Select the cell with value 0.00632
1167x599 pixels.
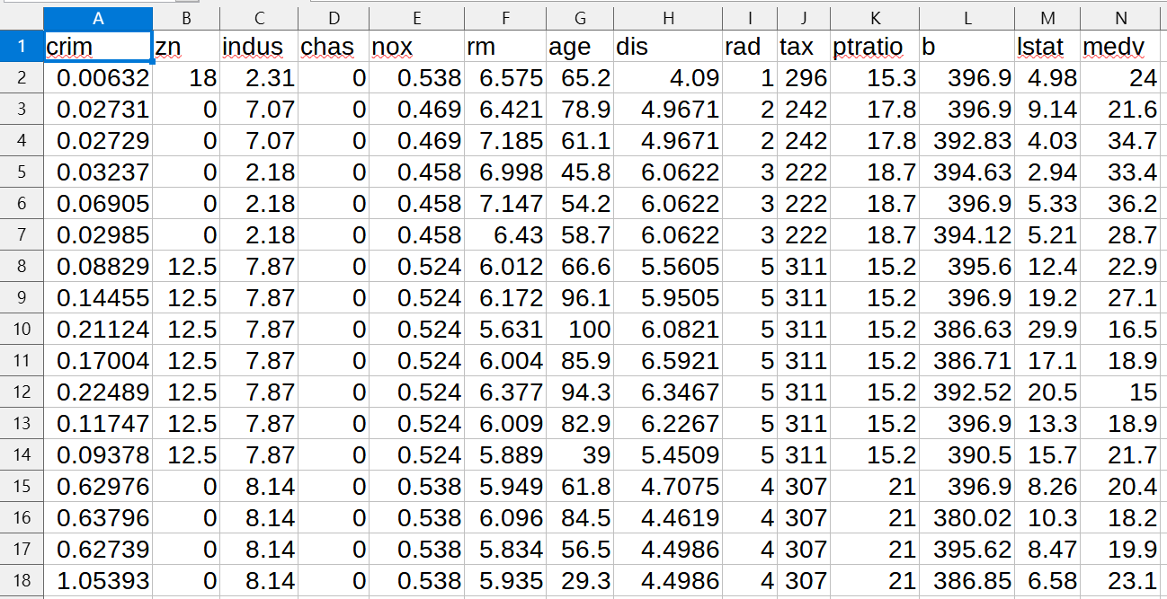pos(98,78)
